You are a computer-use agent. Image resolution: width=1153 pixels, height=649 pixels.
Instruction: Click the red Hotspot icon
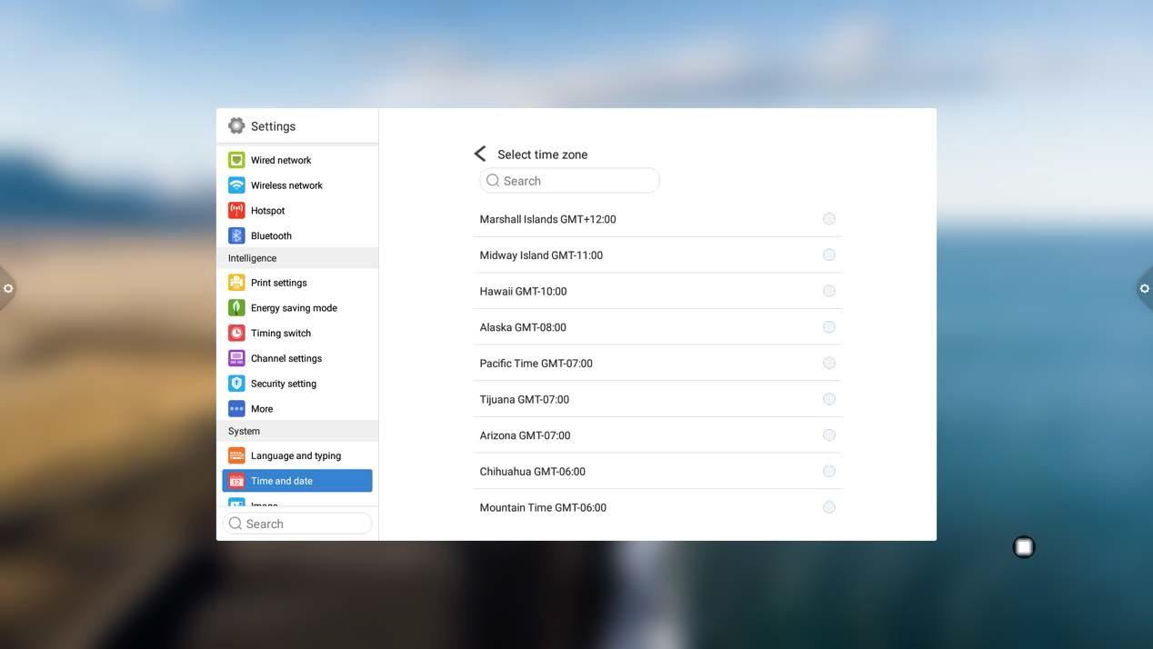[236, 211]
